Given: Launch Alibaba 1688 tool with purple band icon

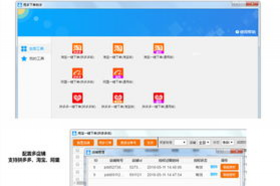Looking at the screenshot, I should tap(118, 73).
